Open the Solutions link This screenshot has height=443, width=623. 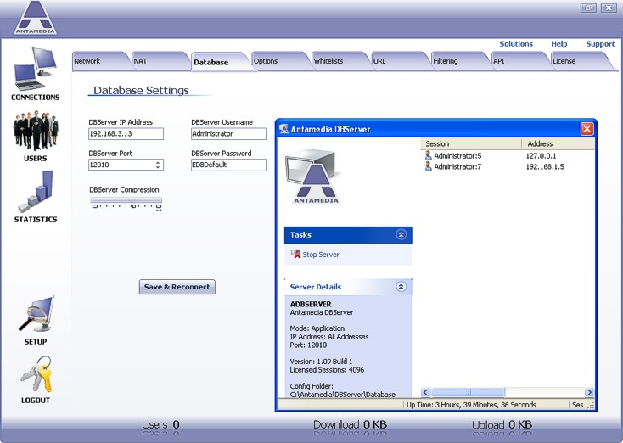point(516,43)
